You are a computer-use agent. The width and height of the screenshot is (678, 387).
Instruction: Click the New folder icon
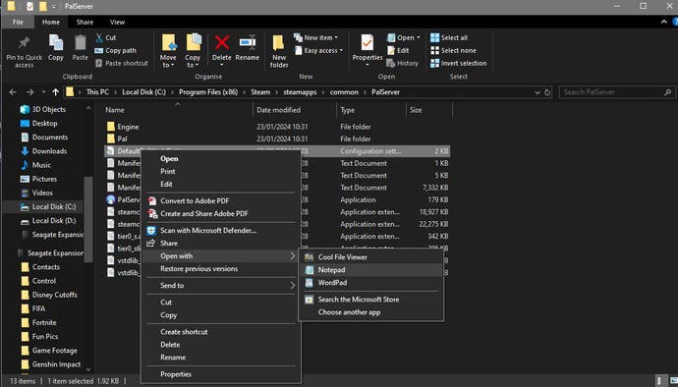click(x=279, y=43)
